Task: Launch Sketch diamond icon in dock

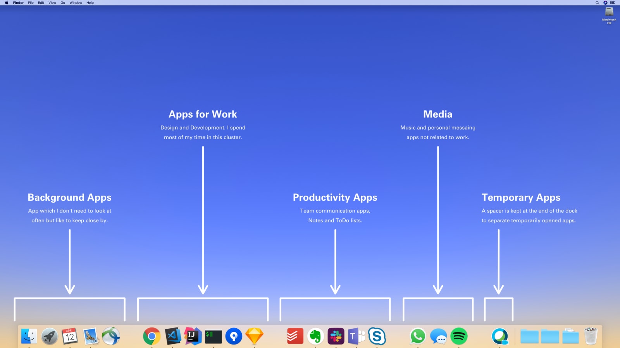Action: point(254,336)
